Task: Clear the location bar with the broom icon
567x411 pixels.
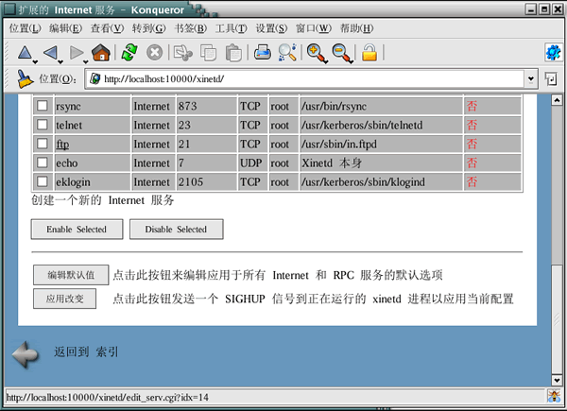Action: [25, 78]
